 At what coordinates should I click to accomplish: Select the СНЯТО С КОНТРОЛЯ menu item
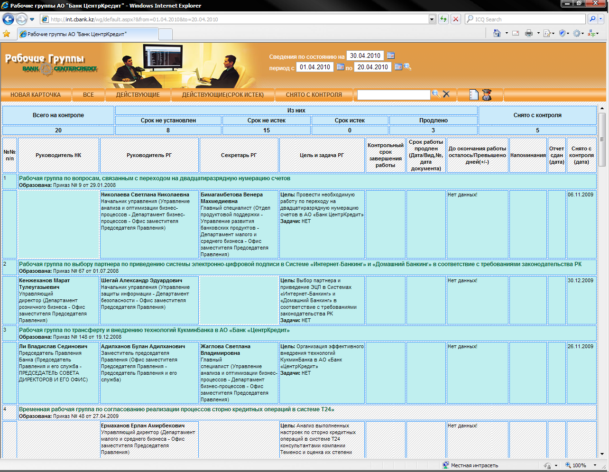(x=314, y=94)
